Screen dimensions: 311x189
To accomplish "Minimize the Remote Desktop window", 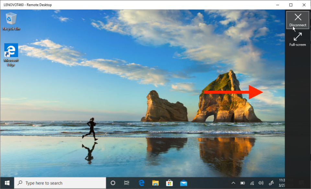I will (278, 5).
